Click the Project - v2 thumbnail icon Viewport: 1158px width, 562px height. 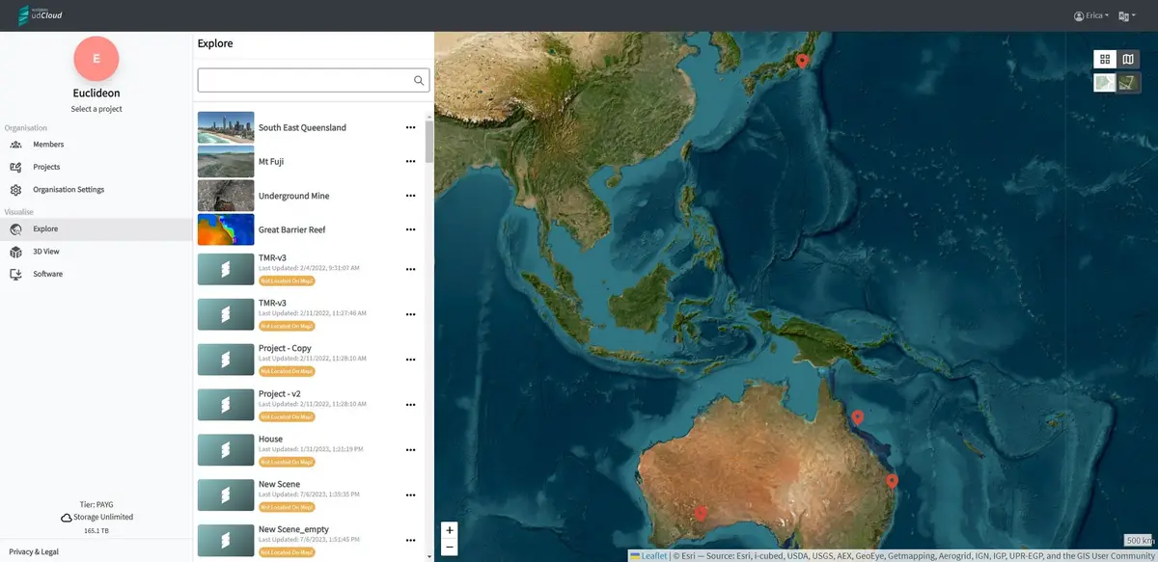coord(226,405)
